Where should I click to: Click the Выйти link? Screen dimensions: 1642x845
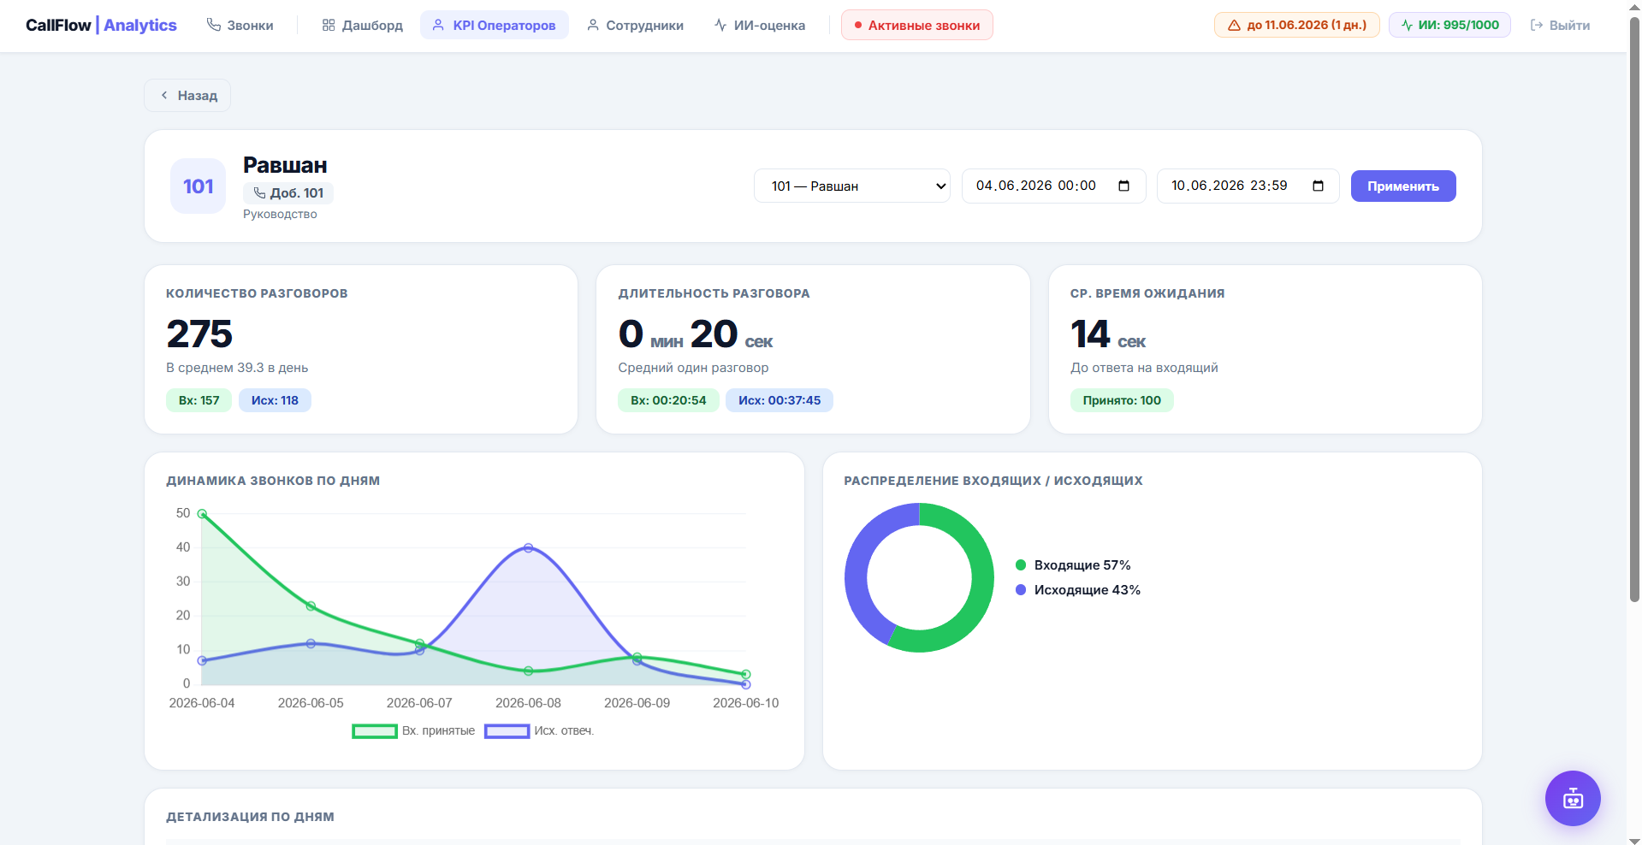1560,26
